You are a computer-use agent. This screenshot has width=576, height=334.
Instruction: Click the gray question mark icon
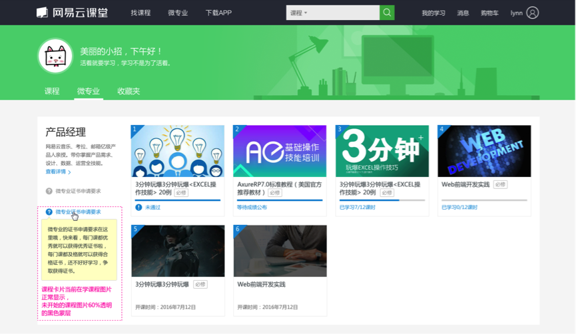(x=49, y=191)
